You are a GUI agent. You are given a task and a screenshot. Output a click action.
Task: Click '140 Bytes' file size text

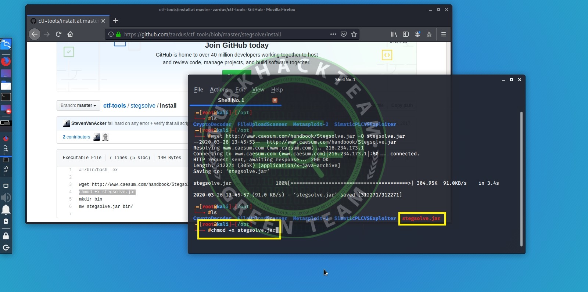click(169, 158)
